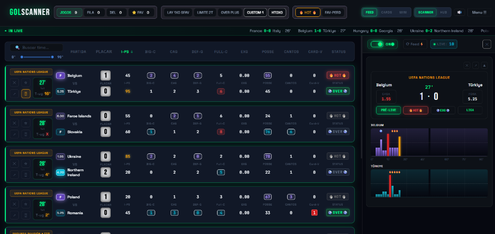Click the card icon in Poland row
The height and width of the screenshot is (234, 495).
click(26, 215)
